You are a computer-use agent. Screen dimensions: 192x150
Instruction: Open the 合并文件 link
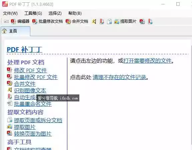[x=25, y=84]
